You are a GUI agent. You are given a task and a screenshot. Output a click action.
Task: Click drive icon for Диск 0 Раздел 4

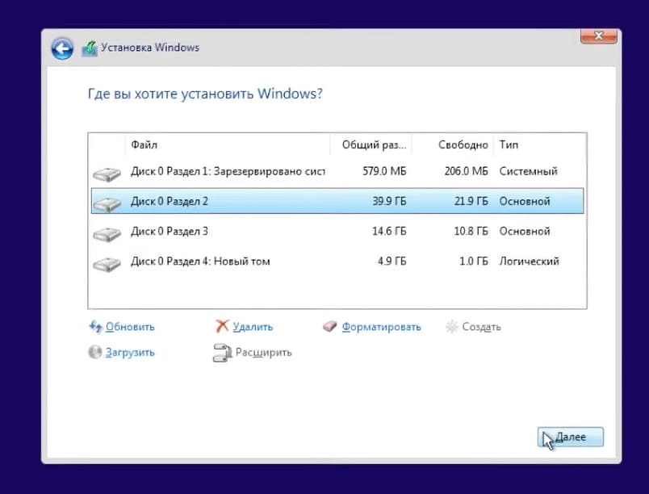pos(107,264)
